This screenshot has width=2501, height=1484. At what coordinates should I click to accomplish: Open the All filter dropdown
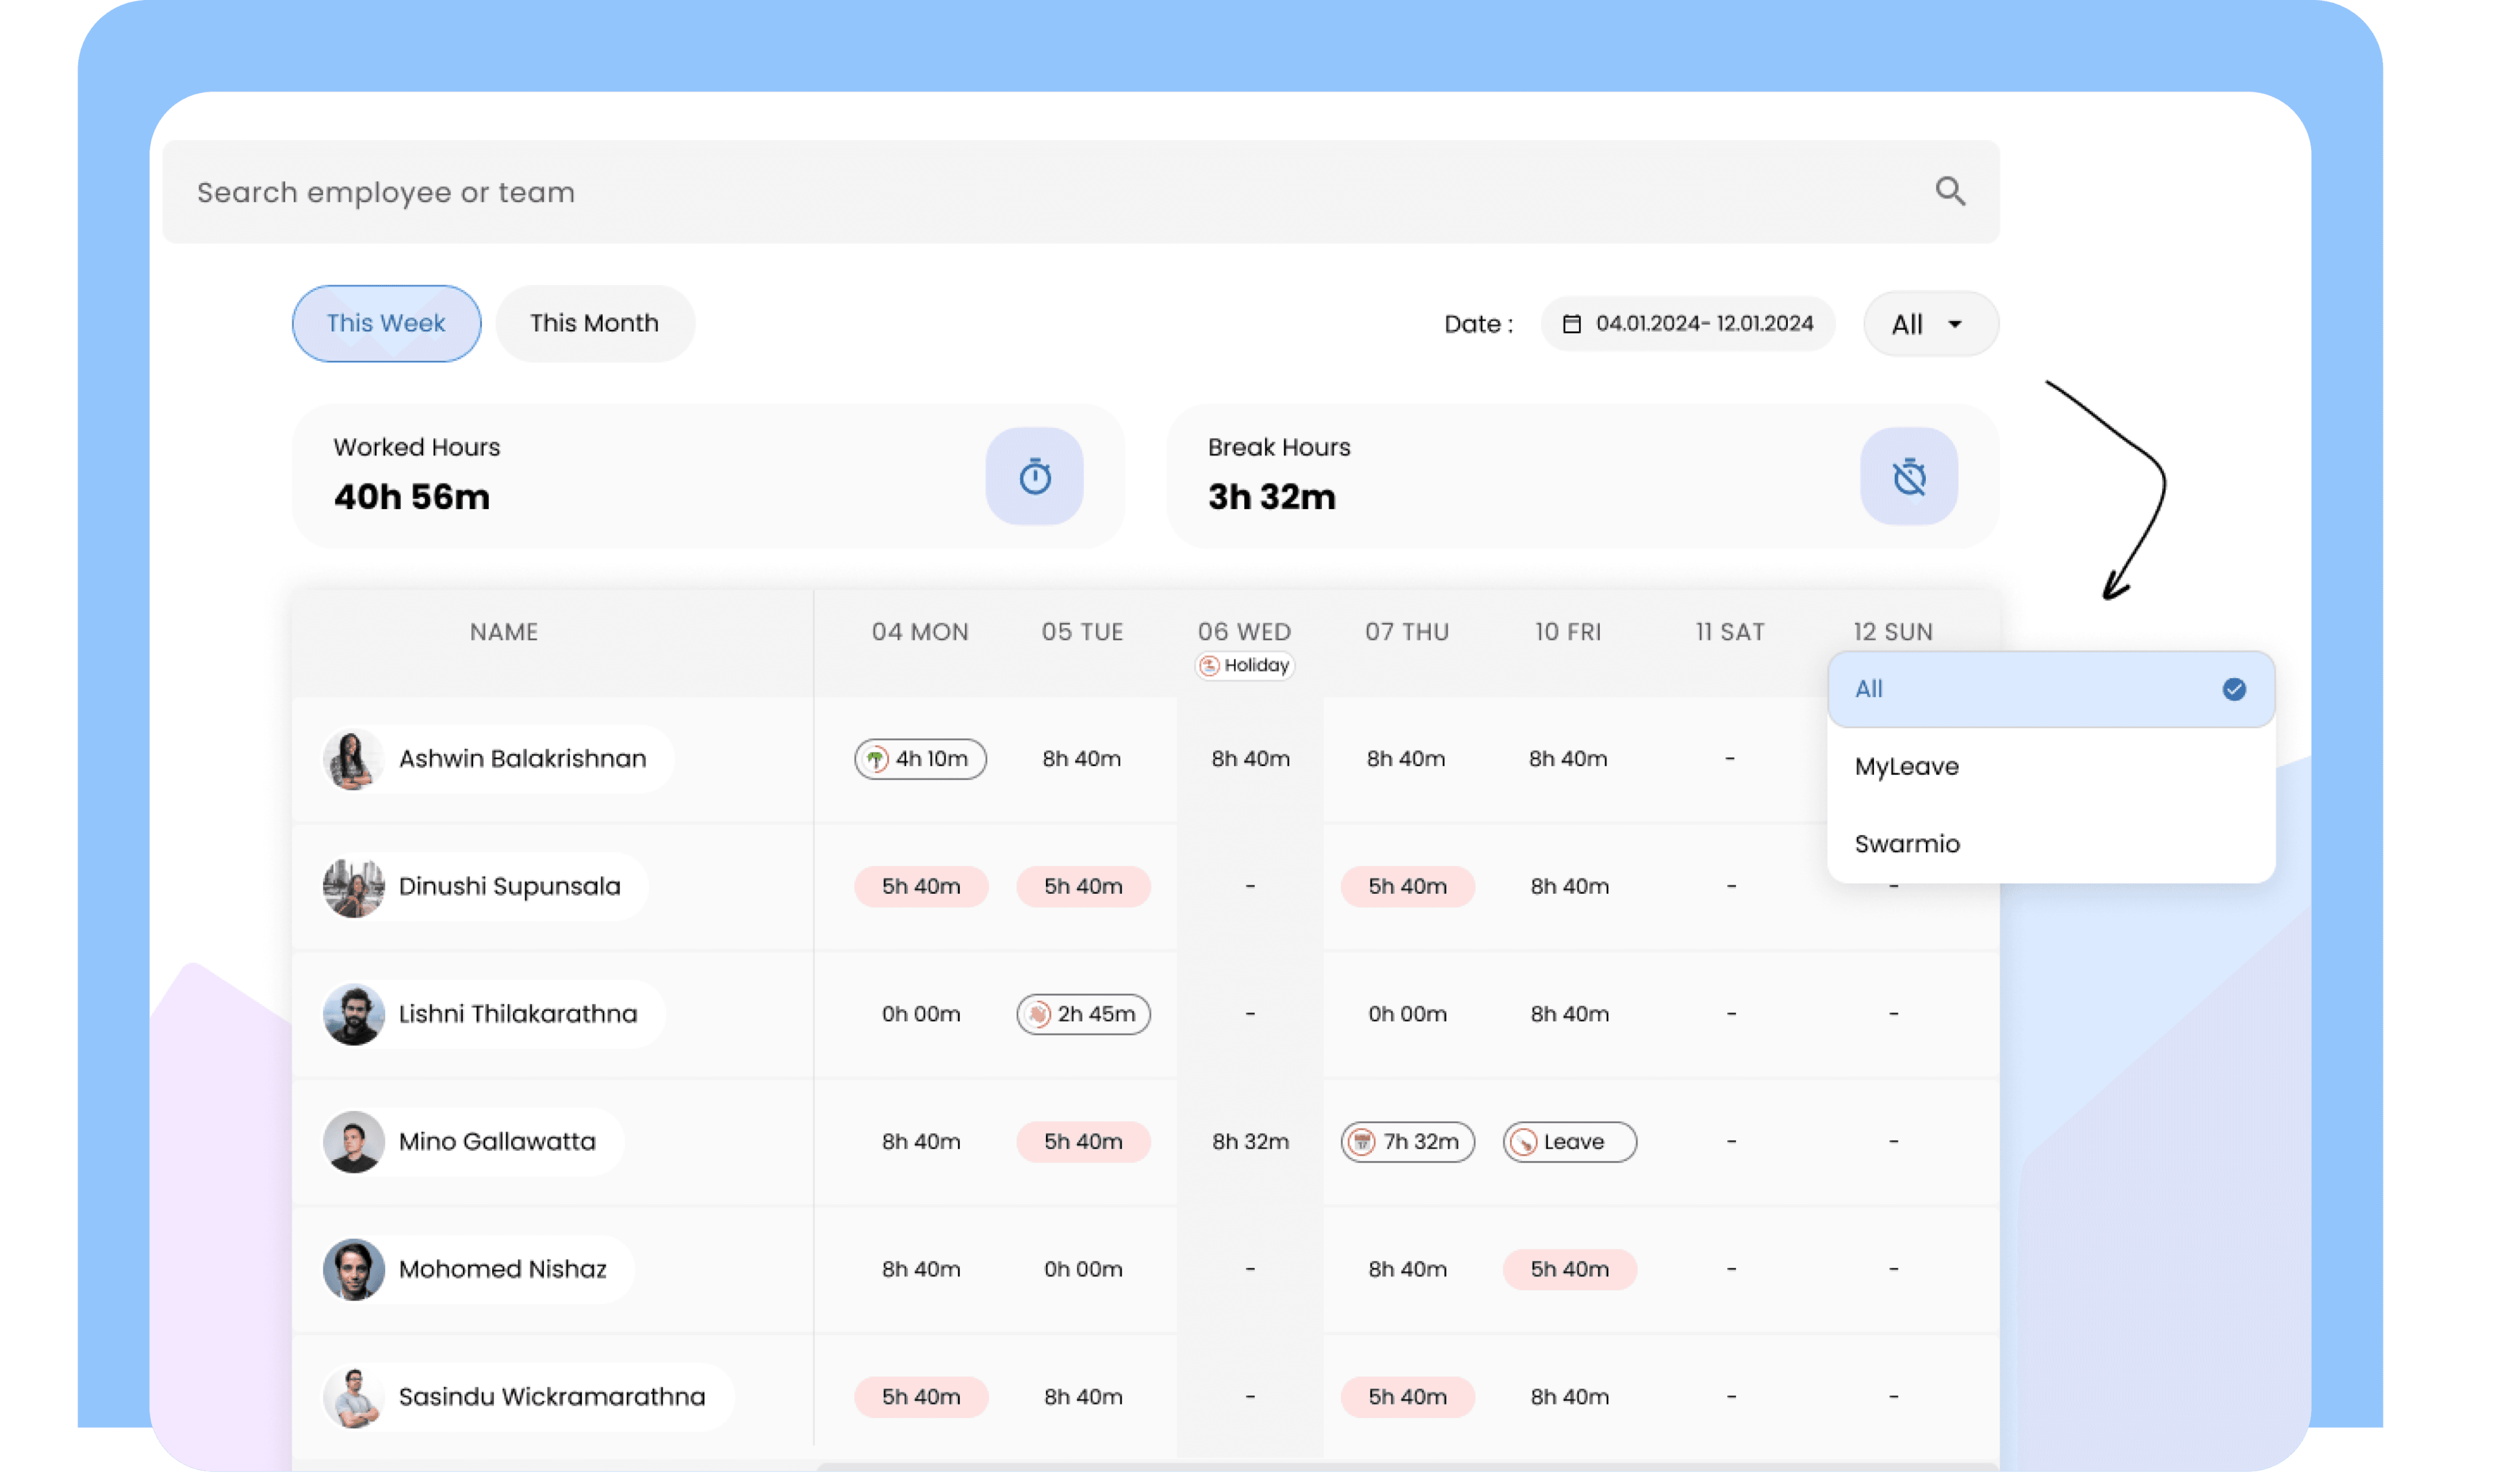pos(1930,324)
